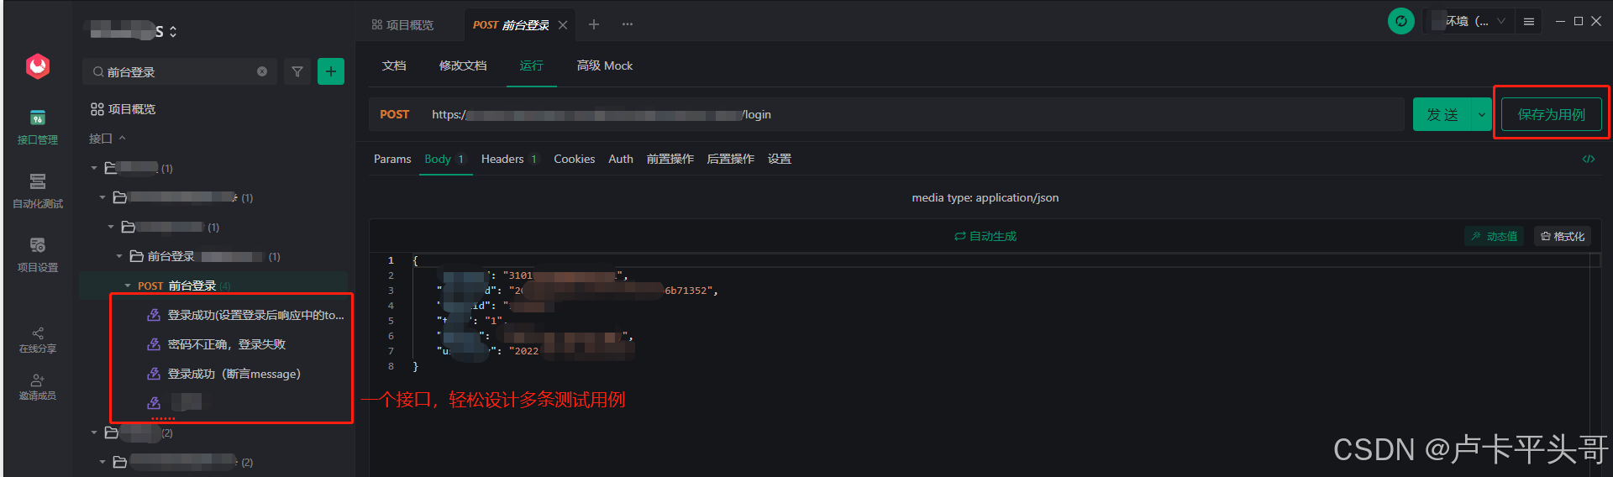The width and height of the screenshot is (1613, 477).
Task: Open 项目设置 in the sidebar
Action: [38, 254]
